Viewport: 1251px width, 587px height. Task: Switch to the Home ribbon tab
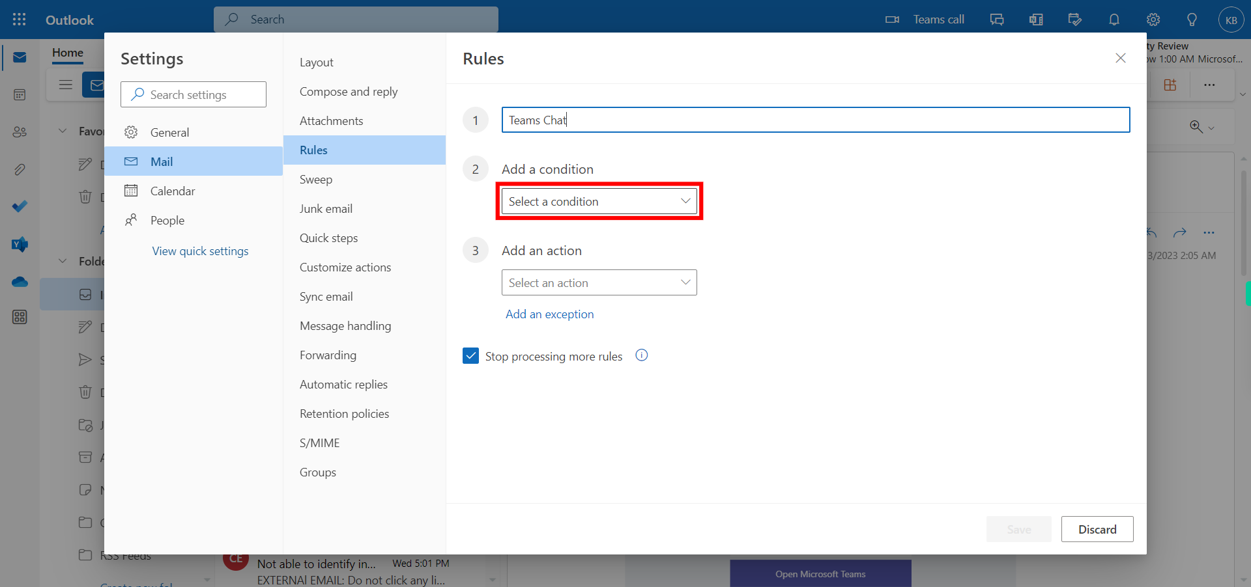coord(68,53)
